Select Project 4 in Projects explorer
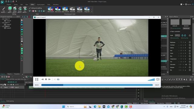This screenshot has height=109, width=194. click(7, 19)
